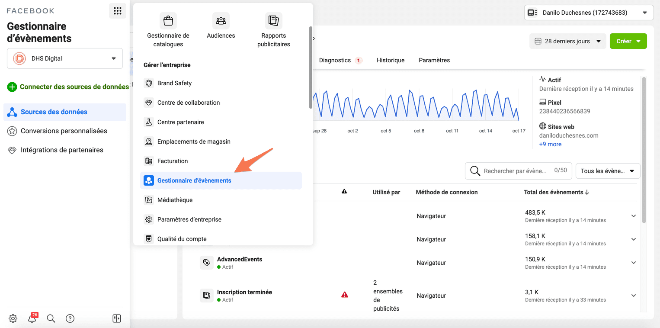
Task: Click the Inscription terminée event name
Action: click(x=244, y=292)
